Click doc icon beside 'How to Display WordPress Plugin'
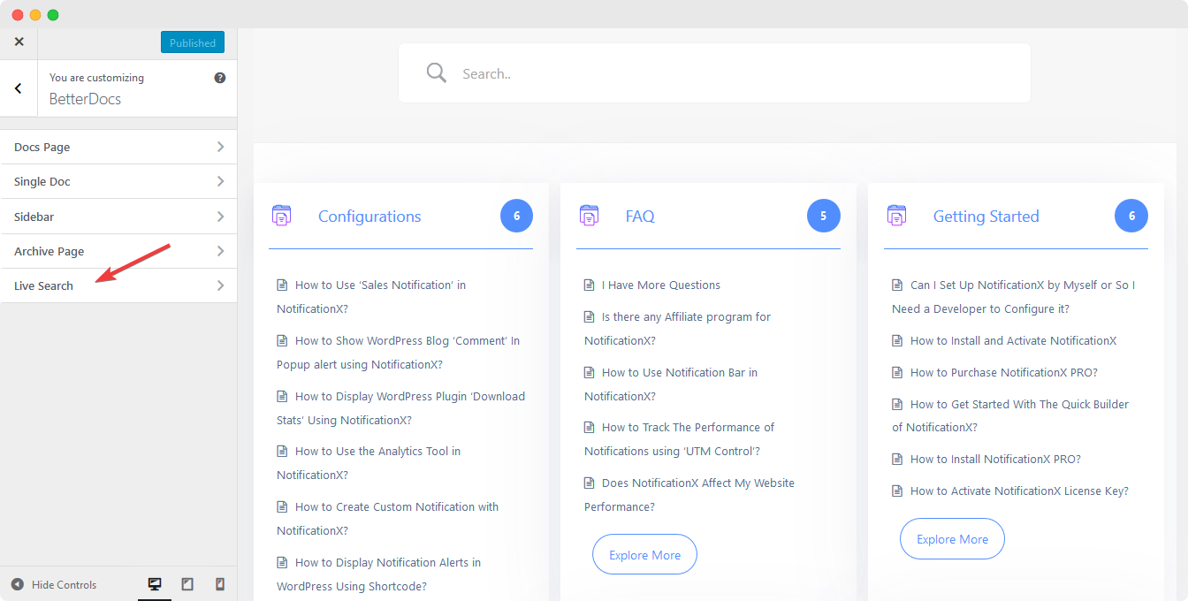This screenshot has height=601, width=1188. tap(282, 396)
